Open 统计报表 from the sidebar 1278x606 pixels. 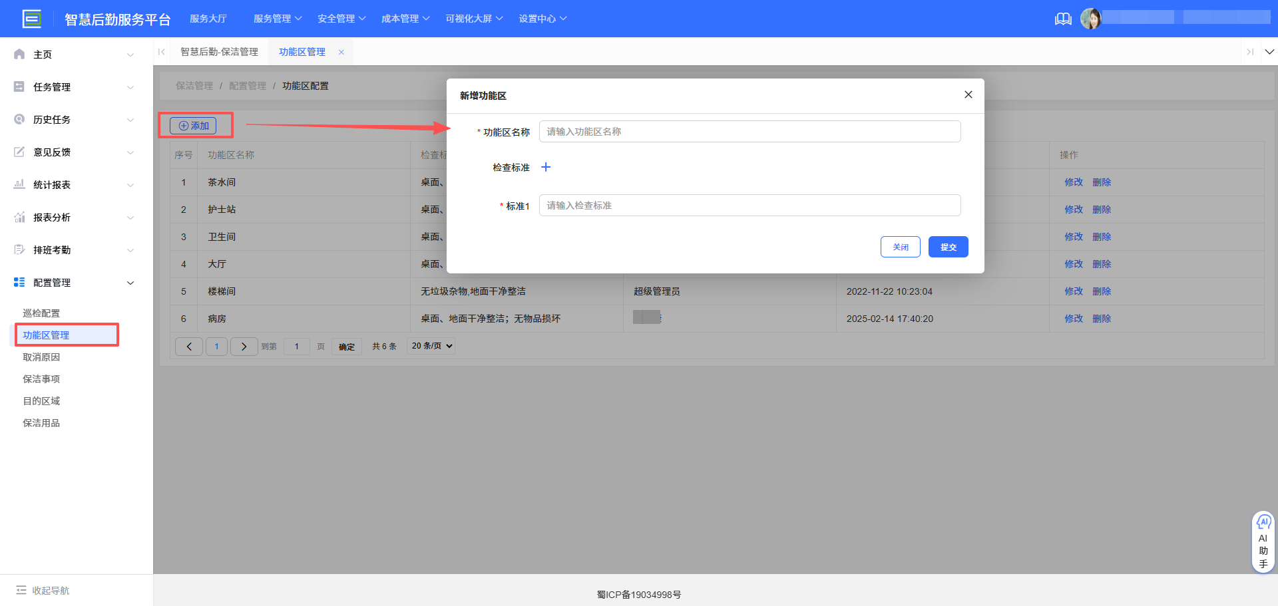pyautogui.click(x=52, y=184)
